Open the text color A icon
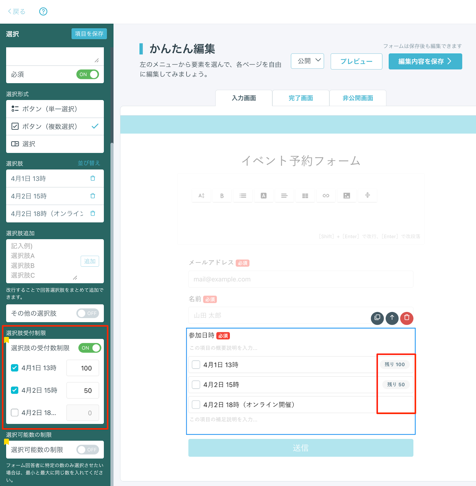 pyautogui.click(x=264, y=196)
